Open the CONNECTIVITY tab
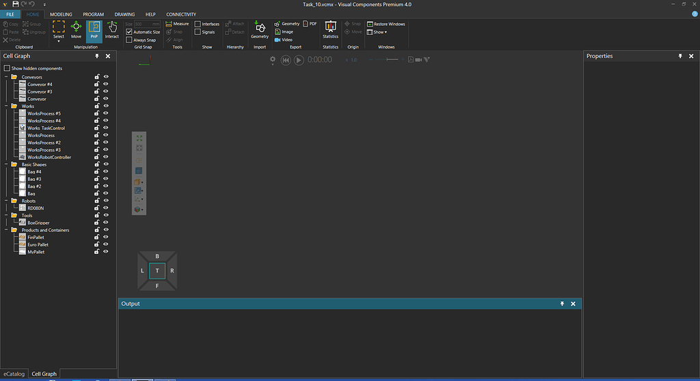Viewport: 700px width, 381px height. pos(181,14)
